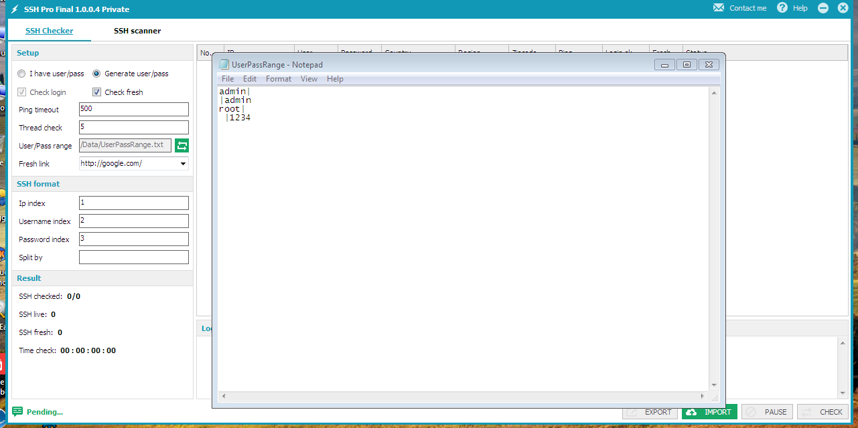This screenshot has height=428, width=858.
Task: Click inside the Ping timeout input field
Action: point(133,109)
